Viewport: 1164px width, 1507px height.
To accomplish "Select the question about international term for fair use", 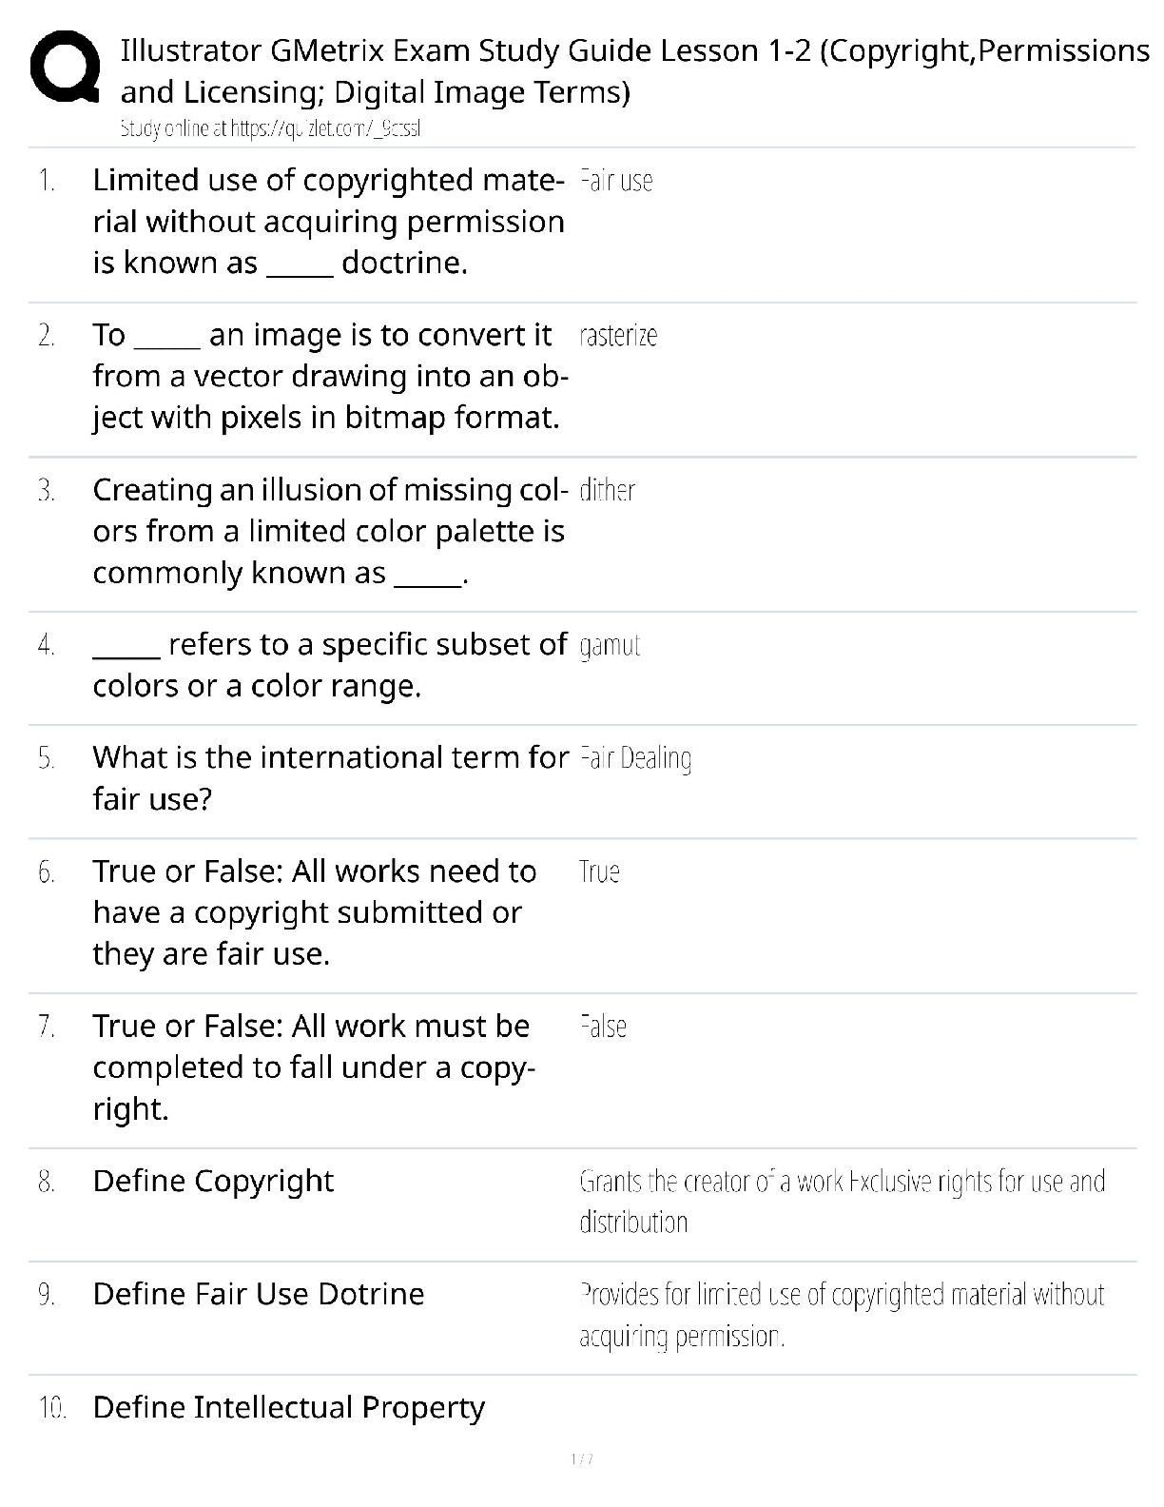I will (x=329, y=778).
